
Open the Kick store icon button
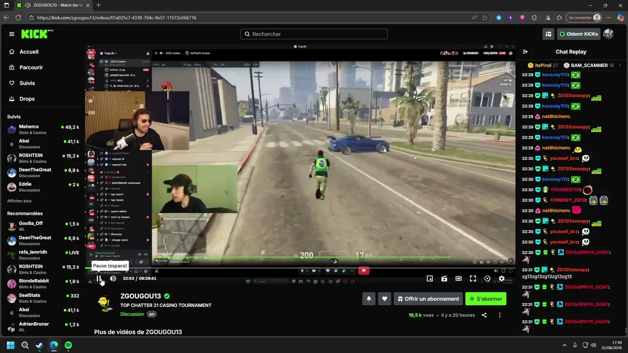549,34
